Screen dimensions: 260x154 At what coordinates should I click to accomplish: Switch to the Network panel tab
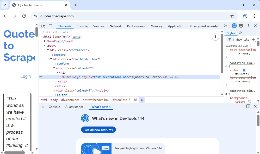tap(116, 26)
